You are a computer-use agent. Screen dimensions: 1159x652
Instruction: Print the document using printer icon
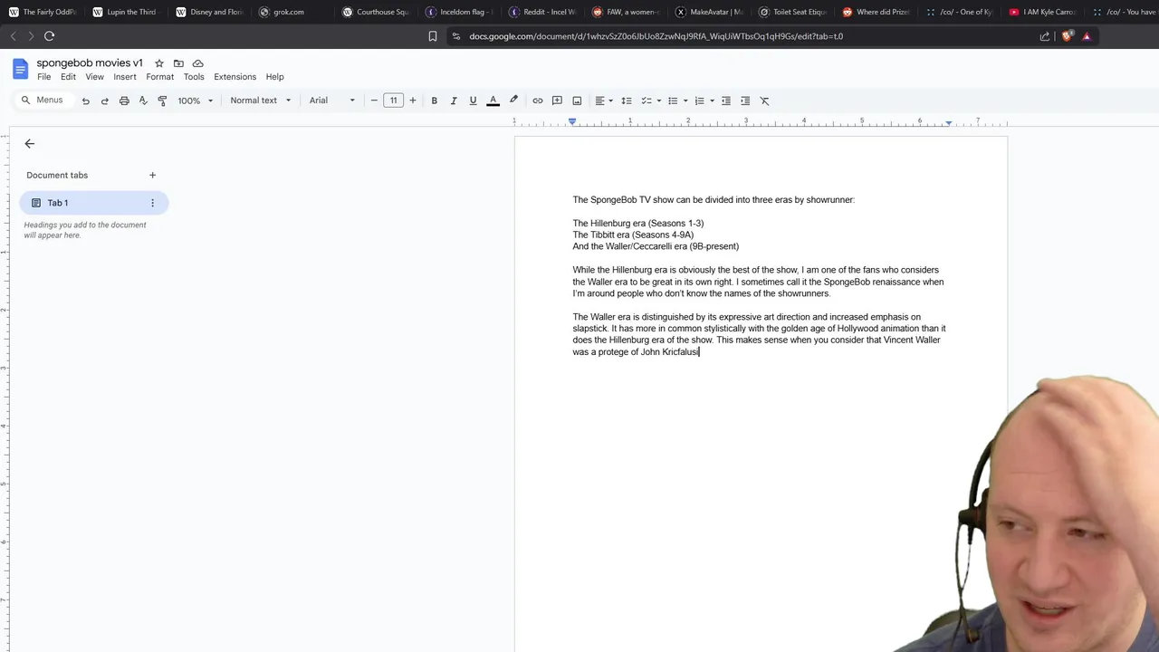124,101
